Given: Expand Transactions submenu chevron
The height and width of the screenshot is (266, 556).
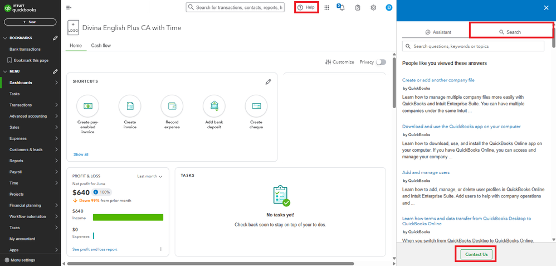Looking at the screenshot, I should click(x=57, y=105).
